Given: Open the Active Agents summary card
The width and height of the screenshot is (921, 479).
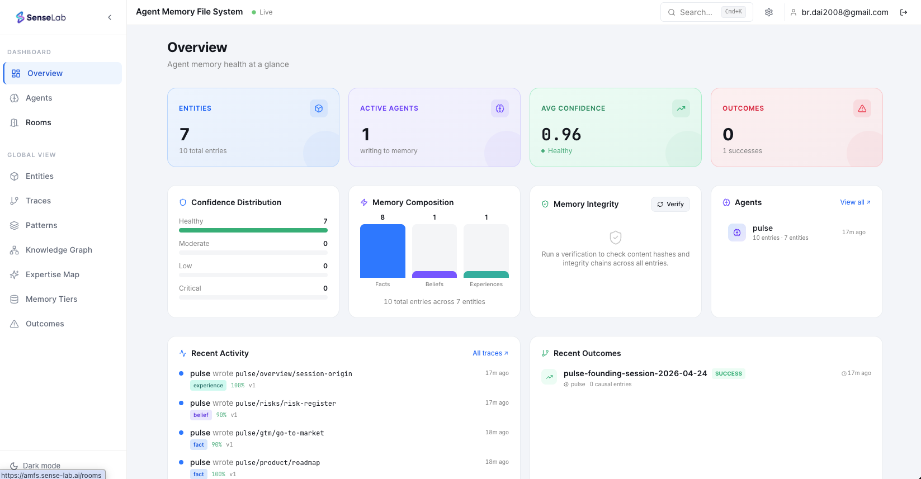Looking at the screenshot, I should tap(434, 127).
